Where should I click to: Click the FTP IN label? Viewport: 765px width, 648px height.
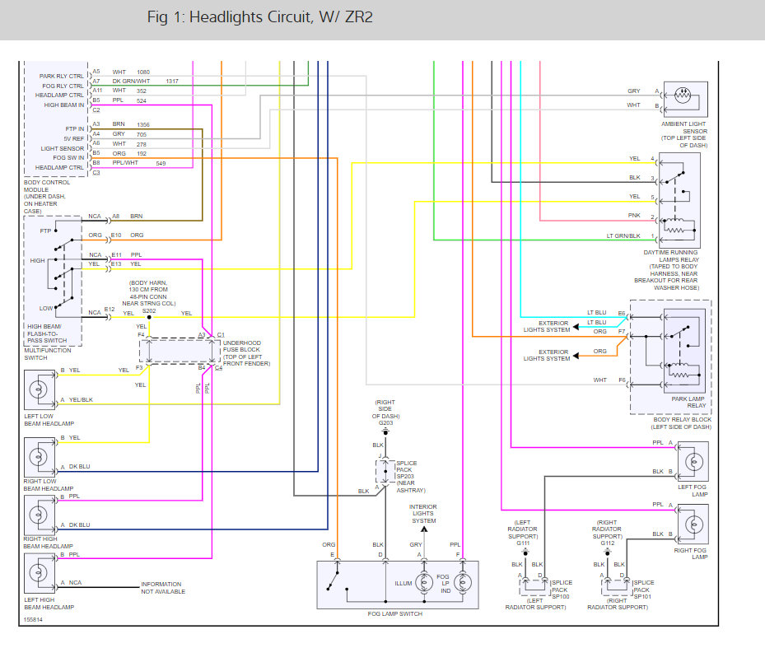click(75, 128)
